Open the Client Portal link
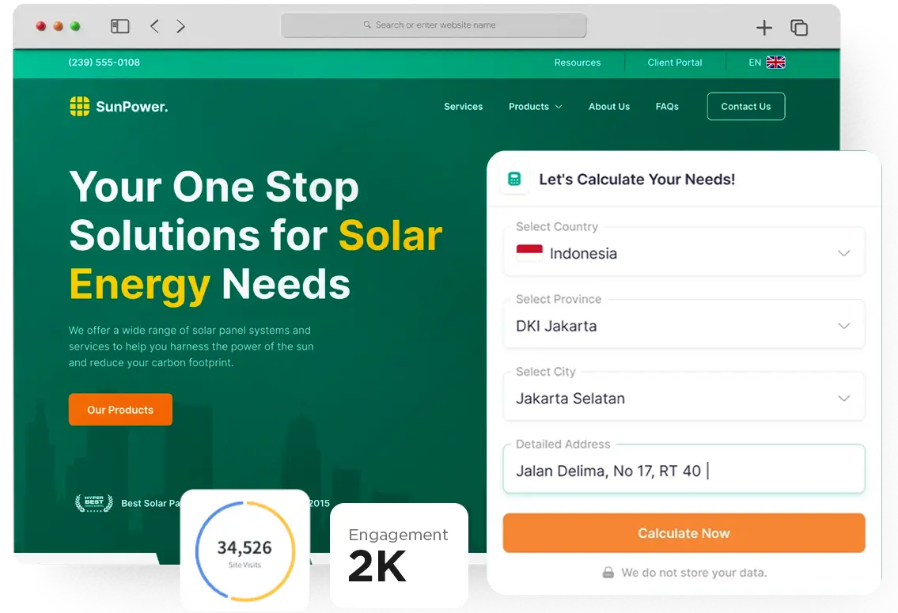Image resolution: width=898 pixels, height=613 pixels. [675, 62]
